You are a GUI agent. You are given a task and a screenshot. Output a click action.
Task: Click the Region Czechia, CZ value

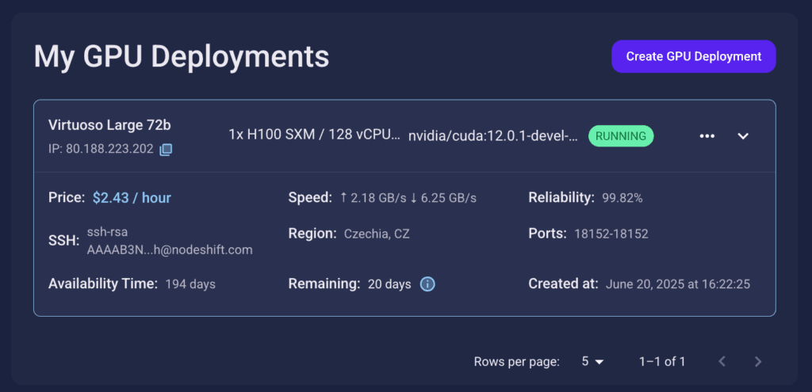(x=377, y=234)
